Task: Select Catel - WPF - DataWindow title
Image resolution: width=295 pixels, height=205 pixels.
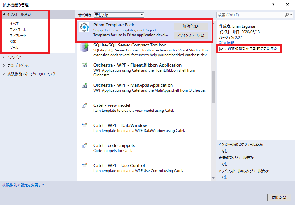Action: point(120,125)
